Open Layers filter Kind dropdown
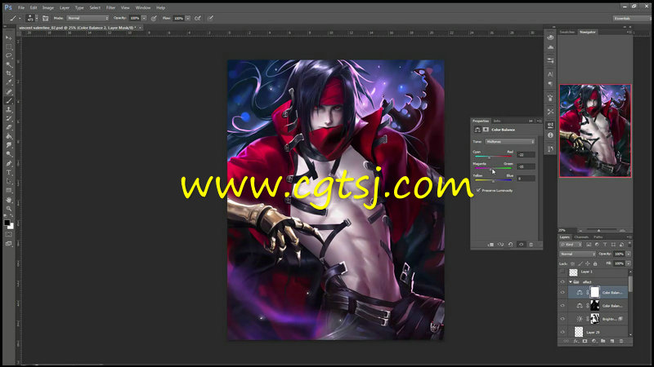 tap(571, 245)
